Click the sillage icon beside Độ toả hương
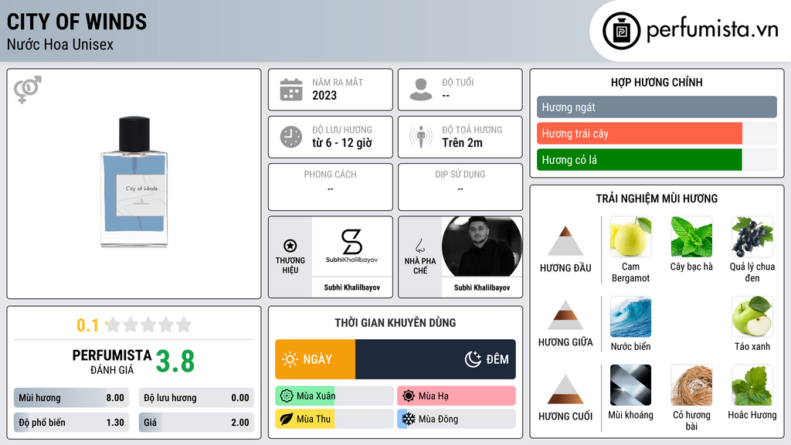The image size is (791, 445). pos(421,137)
